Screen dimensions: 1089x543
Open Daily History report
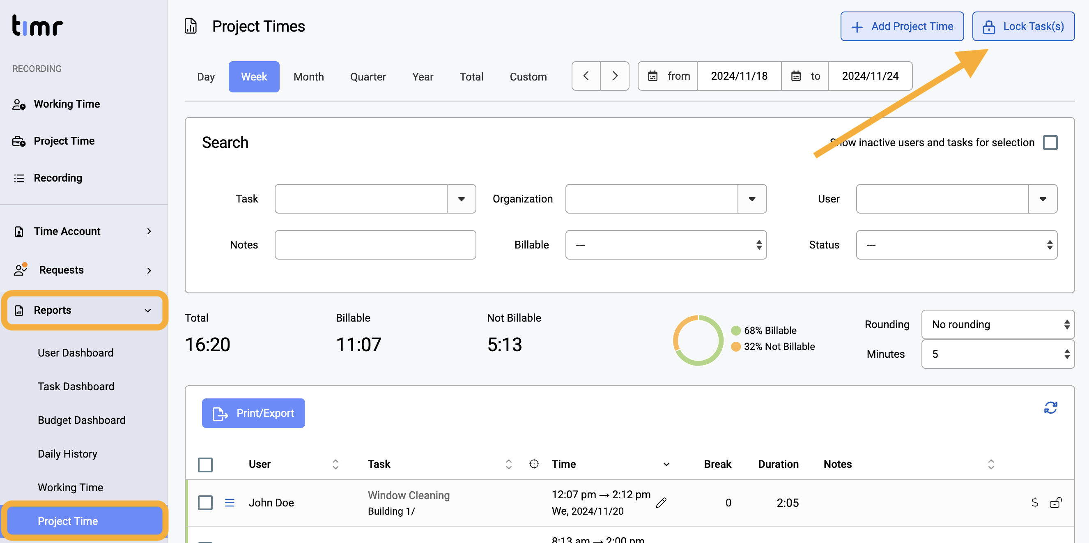coord(68,454)
